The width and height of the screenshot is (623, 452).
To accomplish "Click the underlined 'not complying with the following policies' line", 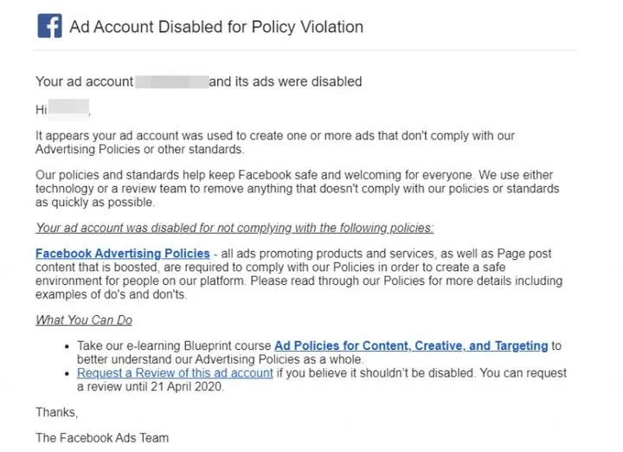I will coord(234,228).
